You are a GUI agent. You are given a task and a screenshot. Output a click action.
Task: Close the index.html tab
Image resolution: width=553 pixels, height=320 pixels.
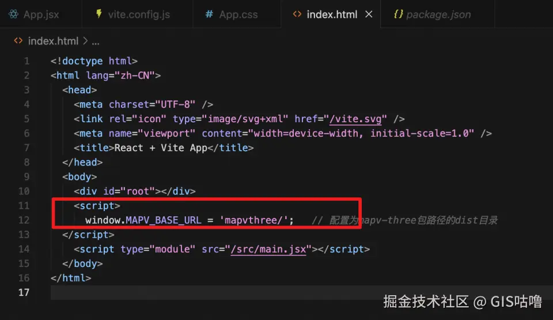pos(369,14)
